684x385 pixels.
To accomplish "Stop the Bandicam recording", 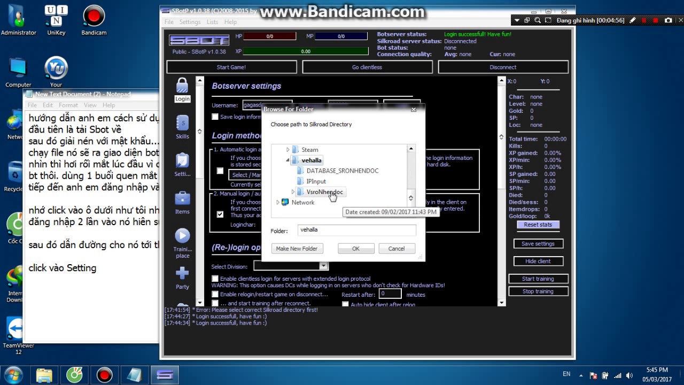I will click(x=656, y=20).
